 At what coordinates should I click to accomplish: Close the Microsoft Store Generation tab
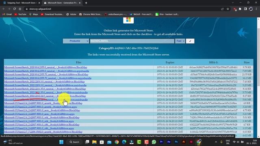click(x=80, y=3)
